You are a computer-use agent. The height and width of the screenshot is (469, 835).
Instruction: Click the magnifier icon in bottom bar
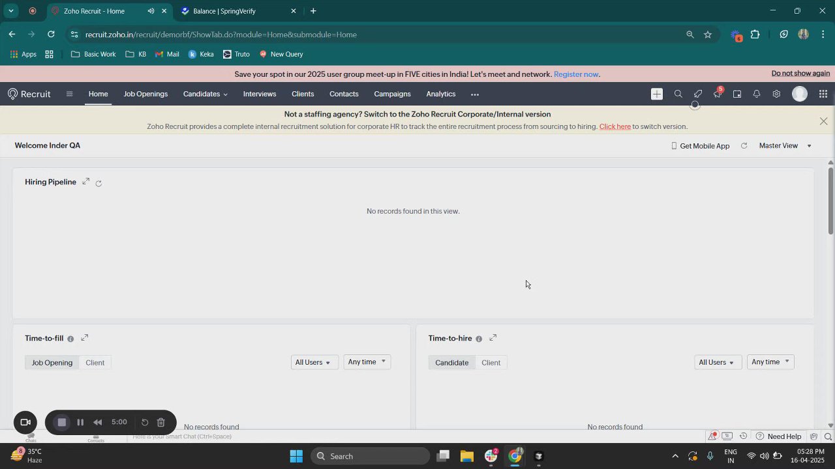click(828, 436)
